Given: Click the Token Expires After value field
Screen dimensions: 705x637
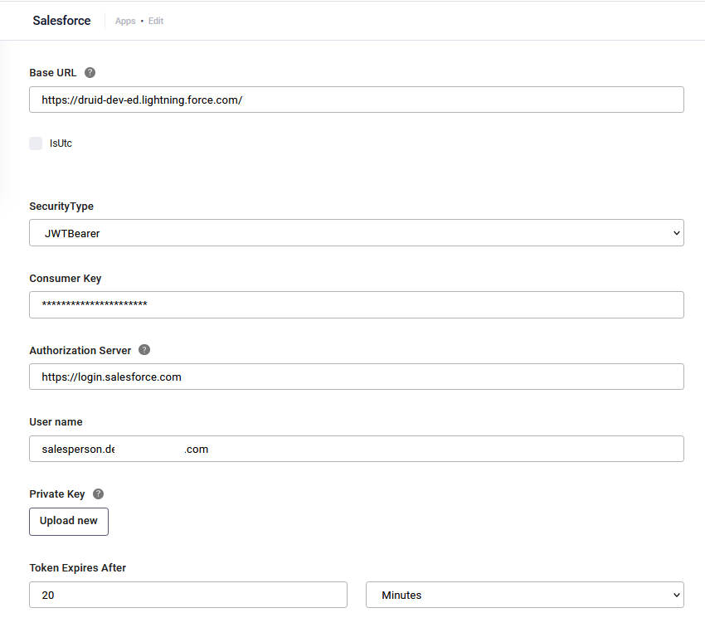Looking at the screenshot, I should tap(188, 595).
